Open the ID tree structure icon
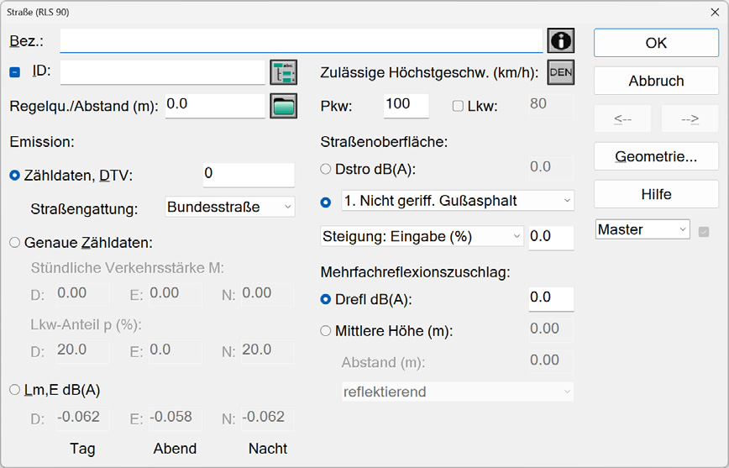 click(284, 72)
